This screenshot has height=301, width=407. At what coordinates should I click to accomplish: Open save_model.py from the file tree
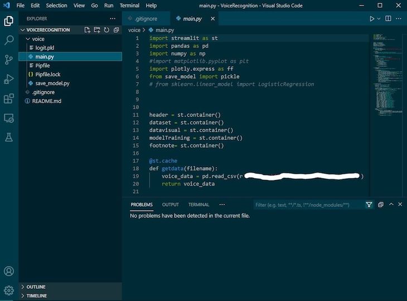coord(52,83)
